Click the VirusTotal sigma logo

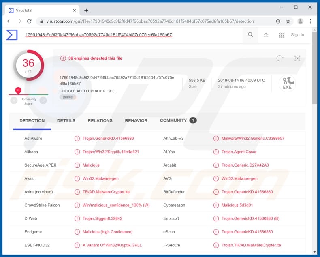(x=12, y=35)
